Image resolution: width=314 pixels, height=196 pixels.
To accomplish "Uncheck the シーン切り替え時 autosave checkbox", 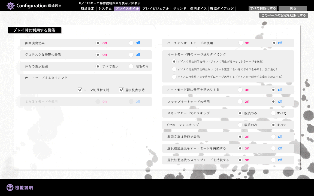I will click(x=80, y=90).
